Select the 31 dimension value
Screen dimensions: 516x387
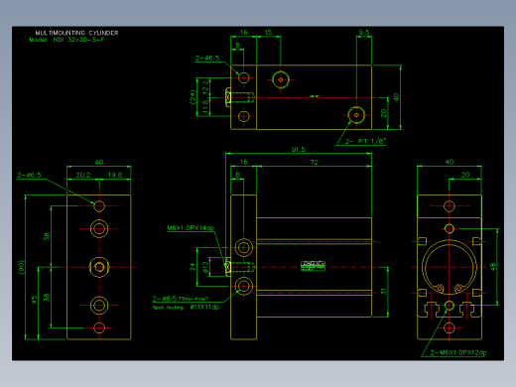(383, 291)
